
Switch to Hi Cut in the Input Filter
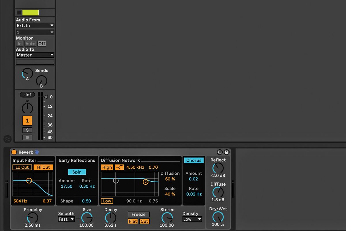(x=43, y=167)
